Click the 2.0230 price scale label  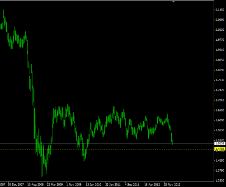220,30
